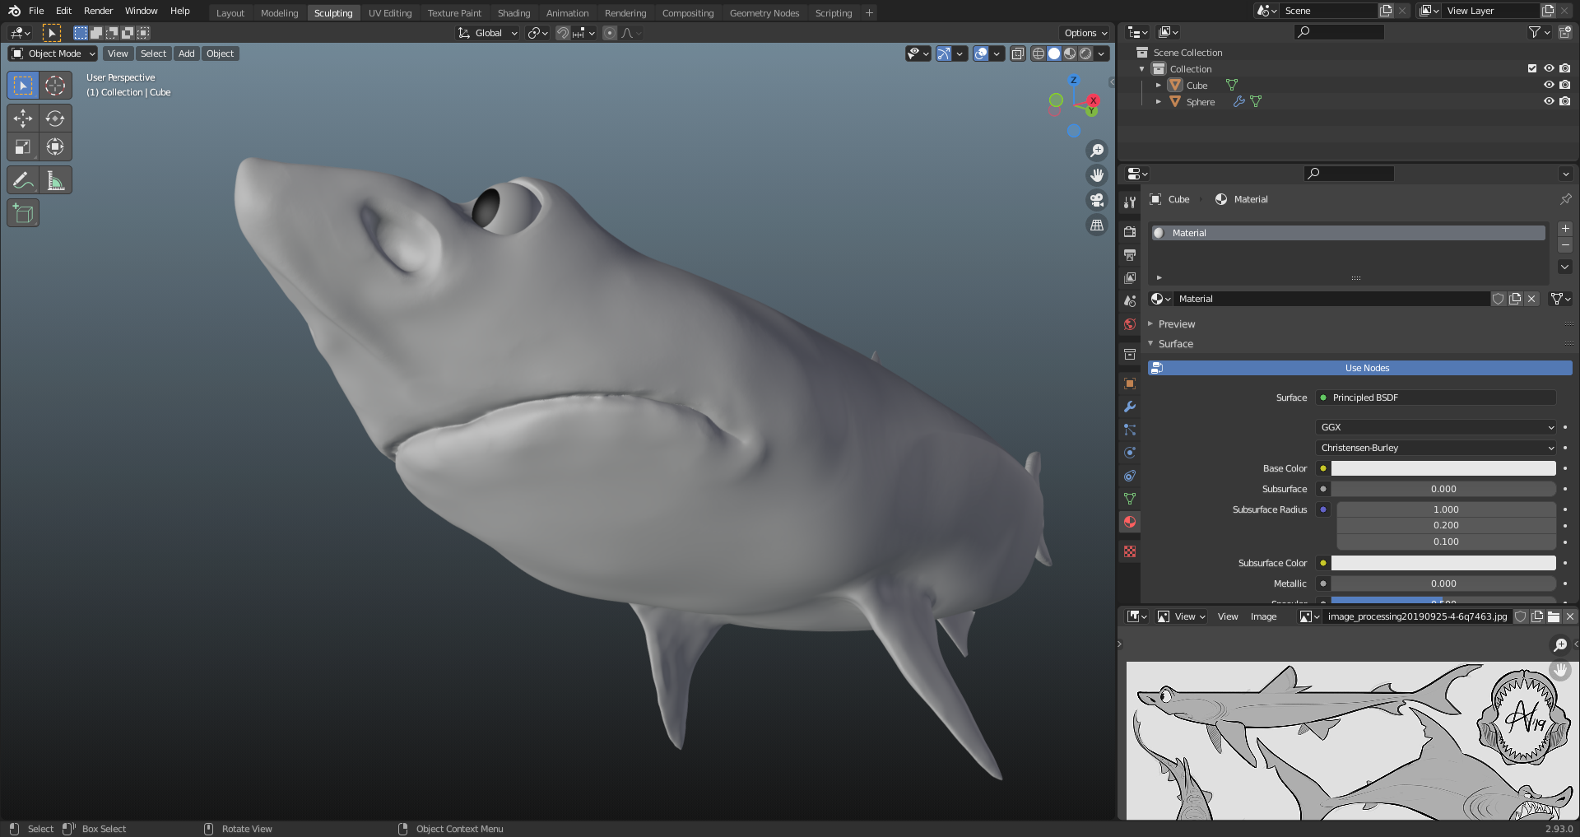Image resolution: width=1580 pixels, height=837 pixels.
Task: Open the Render menu
Action: pos(98,11)
